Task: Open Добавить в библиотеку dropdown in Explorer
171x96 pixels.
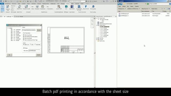Action: point(134,9)
